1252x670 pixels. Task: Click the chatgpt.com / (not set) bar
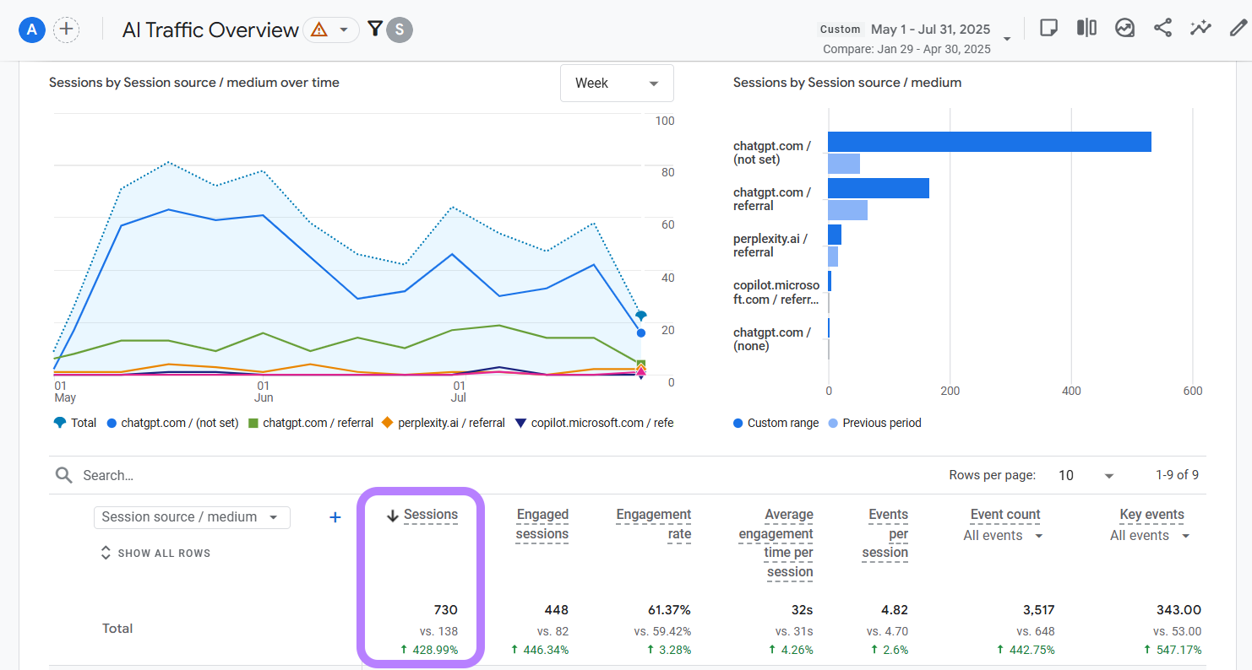click(988, 142)
